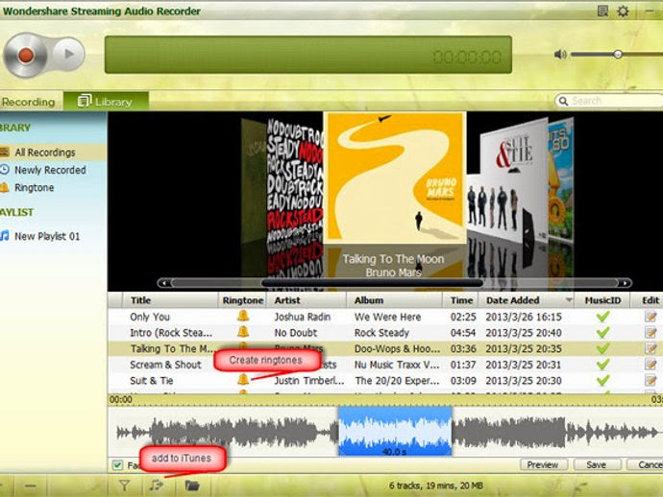Sort by the Title column header
The height and width of the screenshot is (497, 663).
[x=169, y=300]
